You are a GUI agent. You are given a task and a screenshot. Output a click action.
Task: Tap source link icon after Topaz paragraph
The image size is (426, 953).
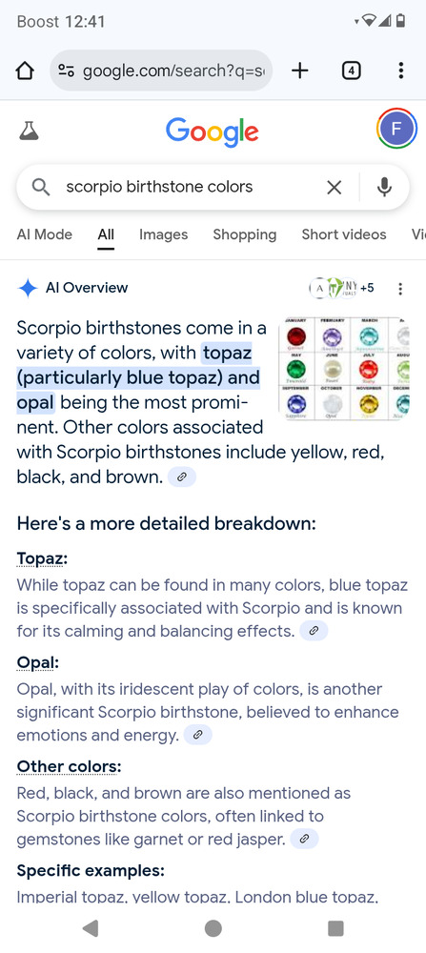coord(314,631)
